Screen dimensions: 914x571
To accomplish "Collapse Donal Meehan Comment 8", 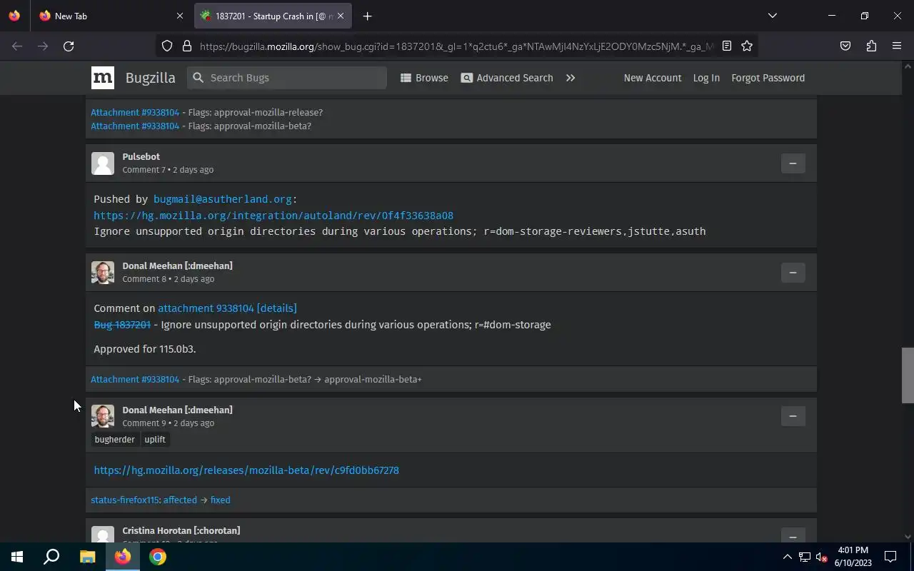I will [x=793, y=273].
